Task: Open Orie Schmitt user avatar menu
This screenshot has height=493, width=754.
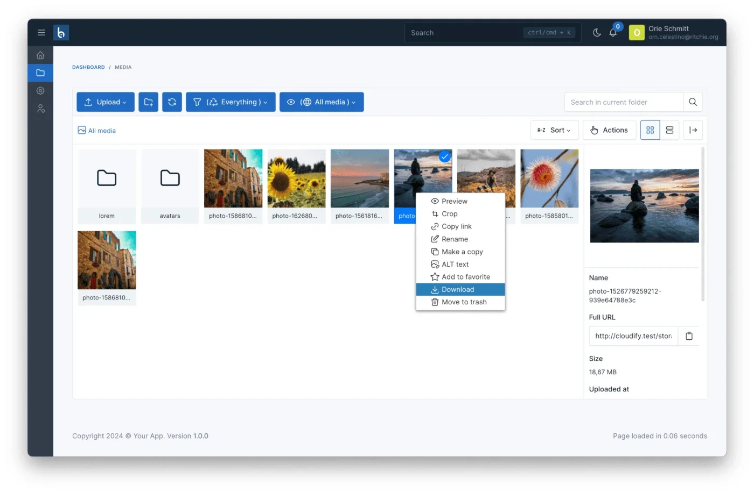Action: (637, 33)
